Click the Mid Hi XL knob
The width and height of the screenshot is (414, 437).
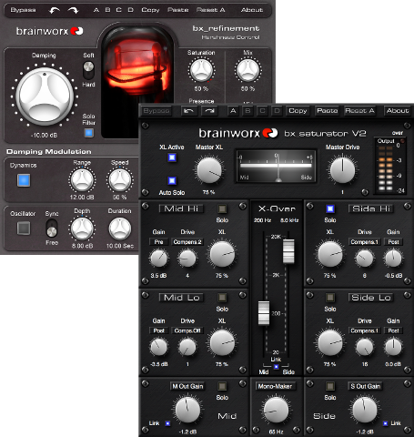[x=222, y=255]
